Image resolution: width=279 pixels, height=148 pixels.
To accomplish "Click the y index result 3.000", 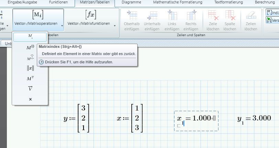I will pyautogui.click(x=261, y=118).
